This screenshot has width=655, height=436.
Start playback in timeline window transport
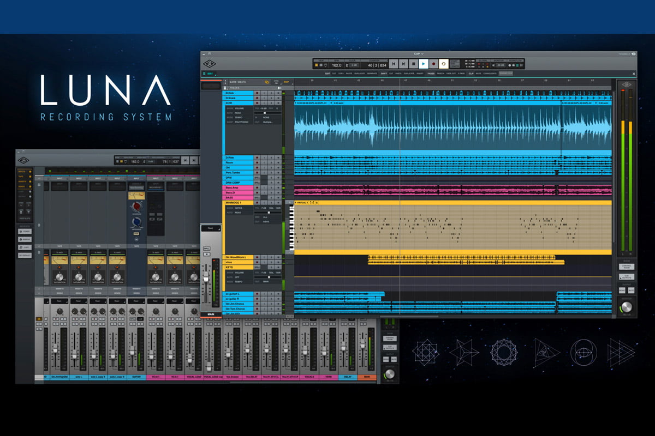point(424,64)
